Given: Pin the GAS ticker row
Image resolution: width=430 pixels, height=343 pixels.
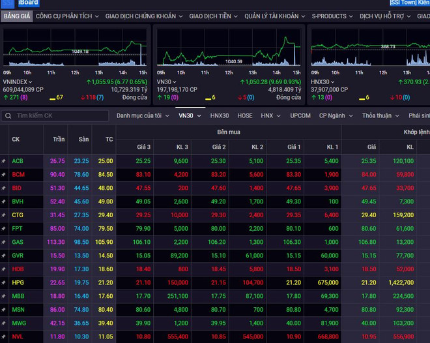Looking at the screenshot, I should [x=4, y=242].
